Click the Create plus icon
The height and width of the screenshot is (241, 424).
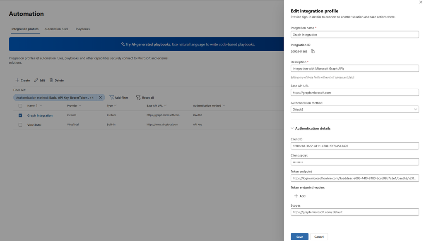tap(17, 80)
